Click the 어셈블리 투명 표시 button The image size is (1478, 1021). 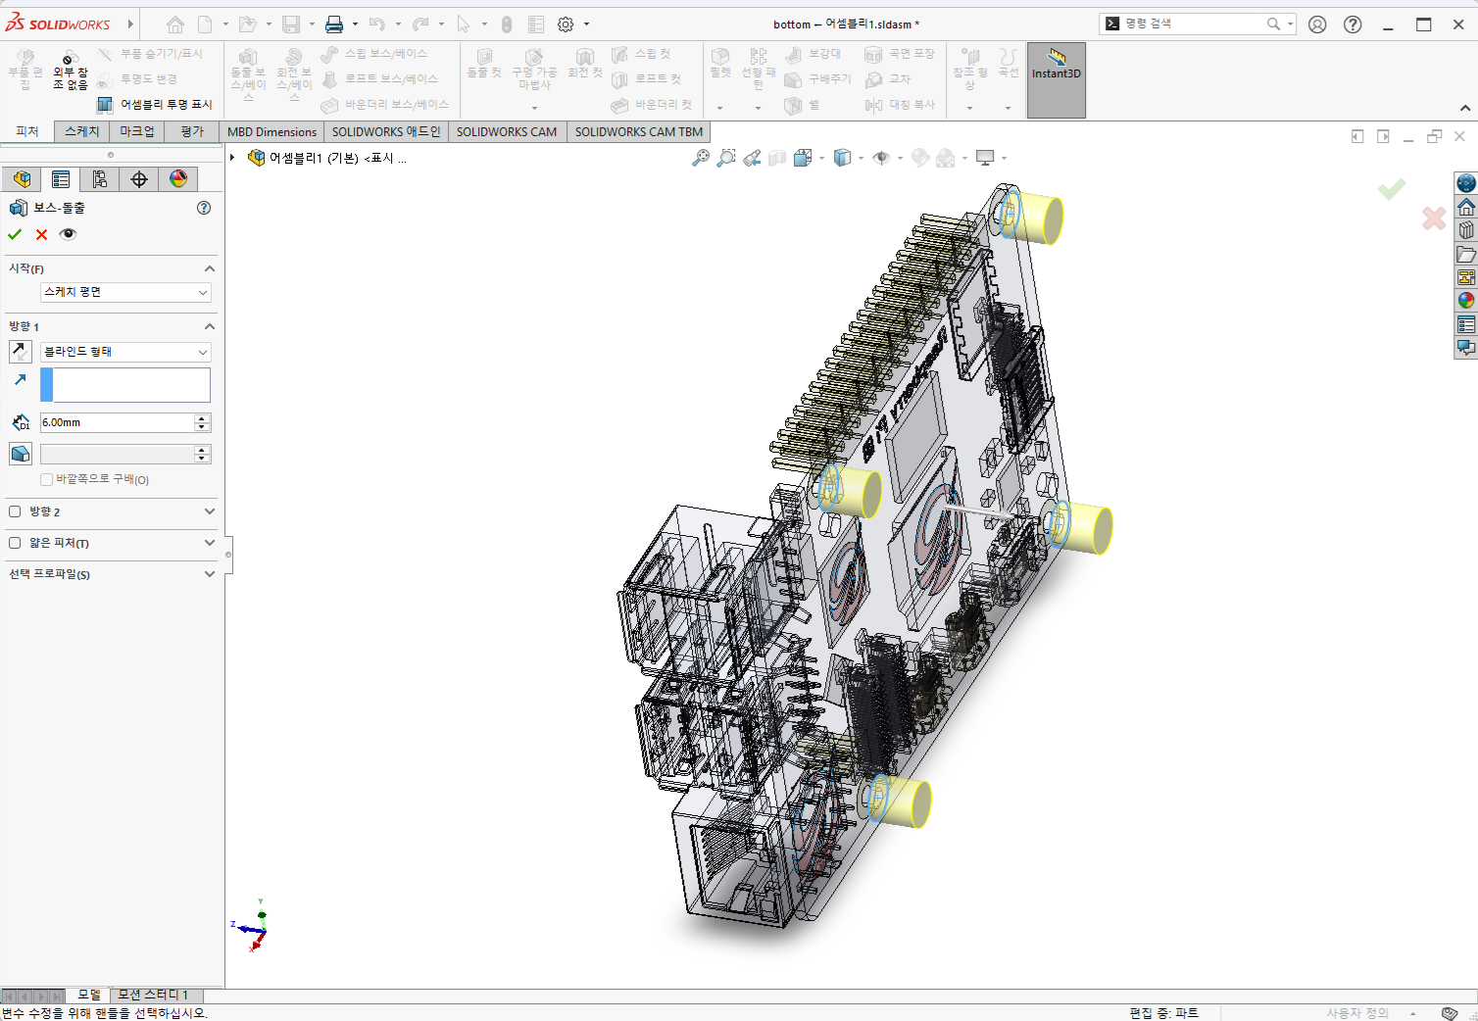155,105
